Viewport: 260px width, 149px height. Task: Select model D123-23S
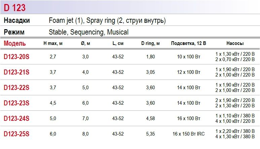tap(16, 103)
